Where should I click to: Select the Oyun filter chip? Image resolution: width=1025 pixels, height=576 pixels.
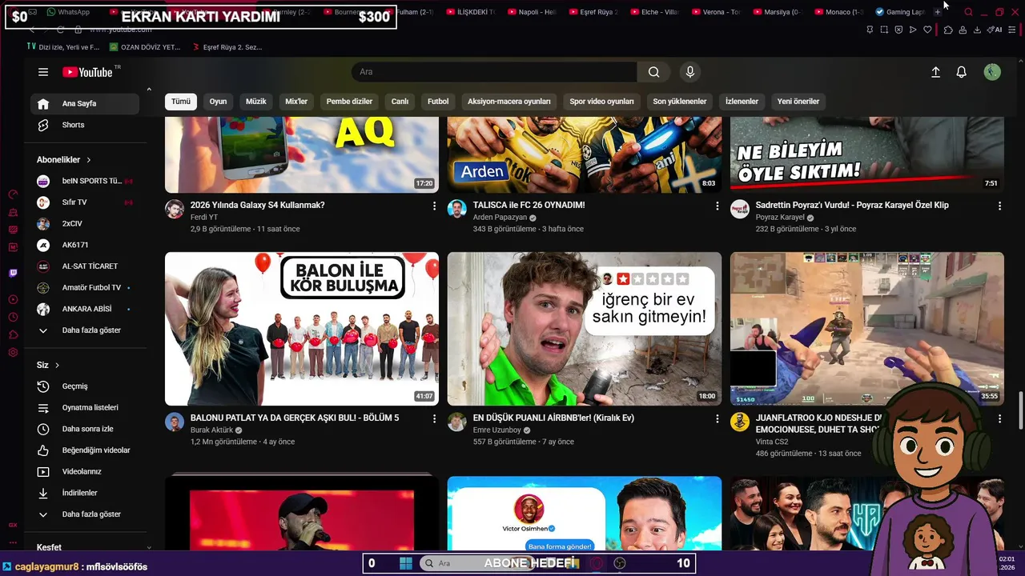point(218,102)
